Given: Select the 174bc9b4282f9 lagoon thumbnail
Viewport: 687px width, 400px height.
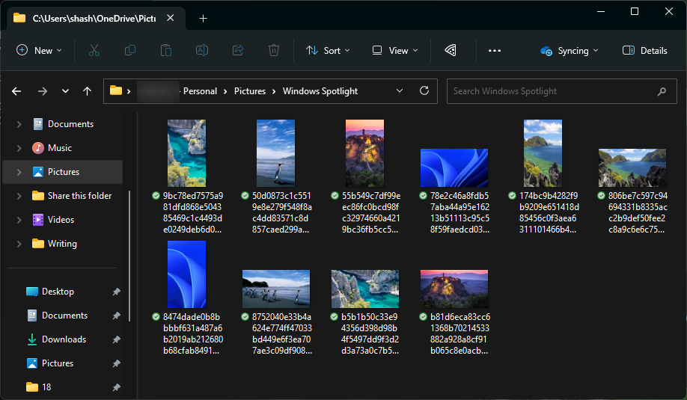Looking at the screenshot, I should click(x=543, y=153).
